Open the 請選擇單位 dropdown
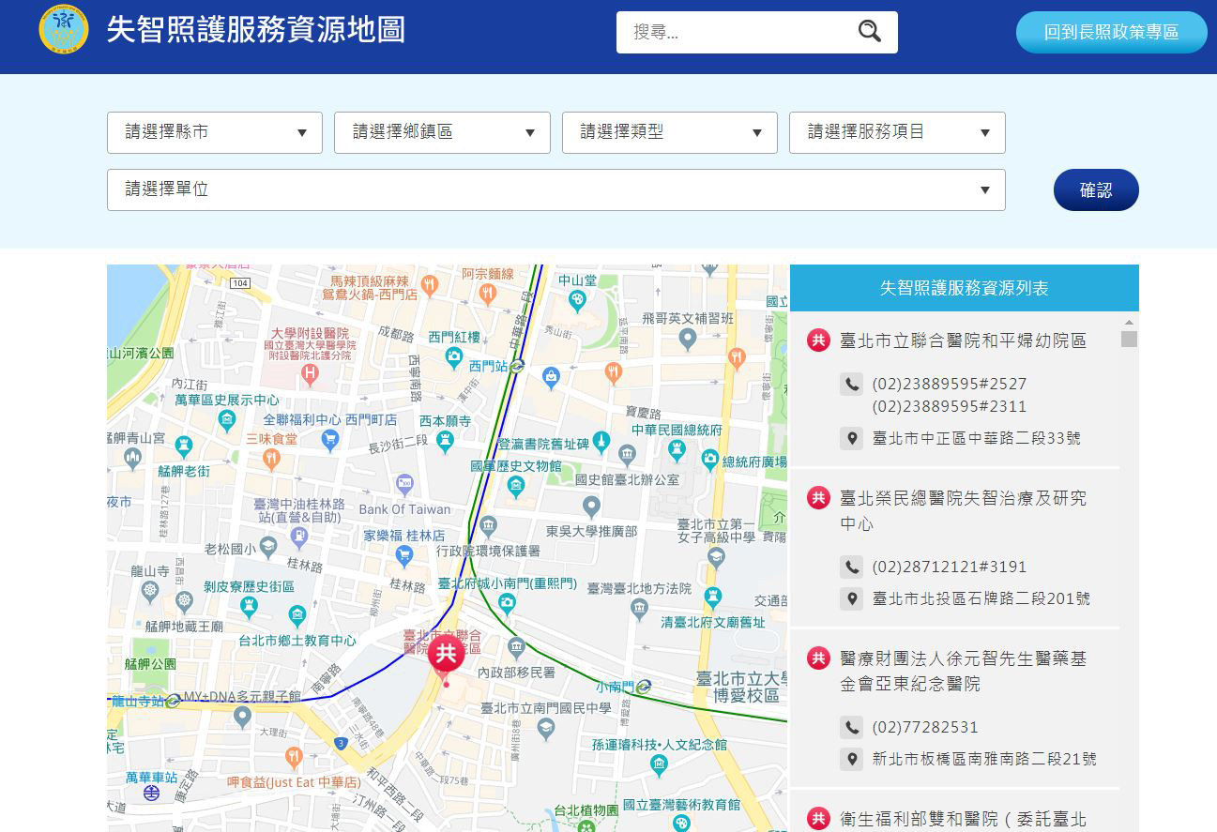 click(x=556, y=189)
